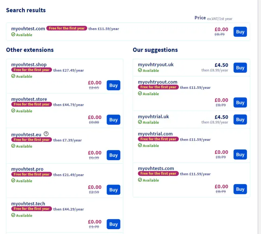This screenshot has height=234, width=261.
Task: Buy myovhtrial.uk at £4.50
Action: pyautogui.click(x=240, y=119)
